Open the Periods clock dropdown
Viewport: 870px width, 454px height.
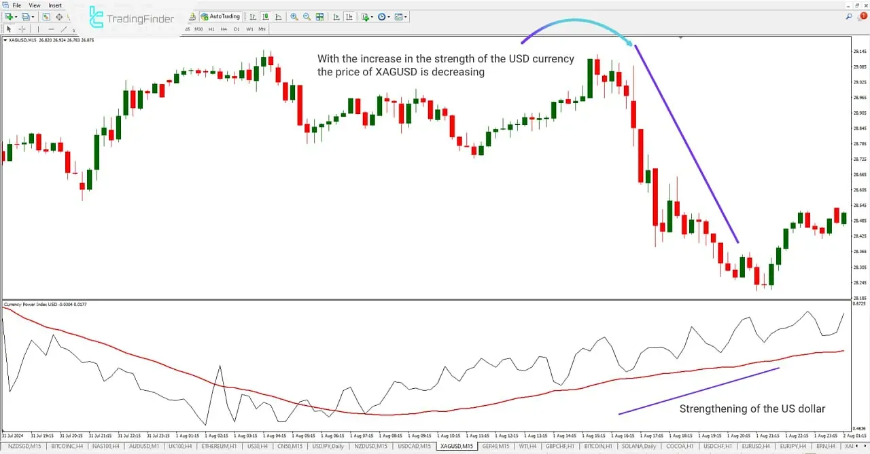[x=381, y=17]
